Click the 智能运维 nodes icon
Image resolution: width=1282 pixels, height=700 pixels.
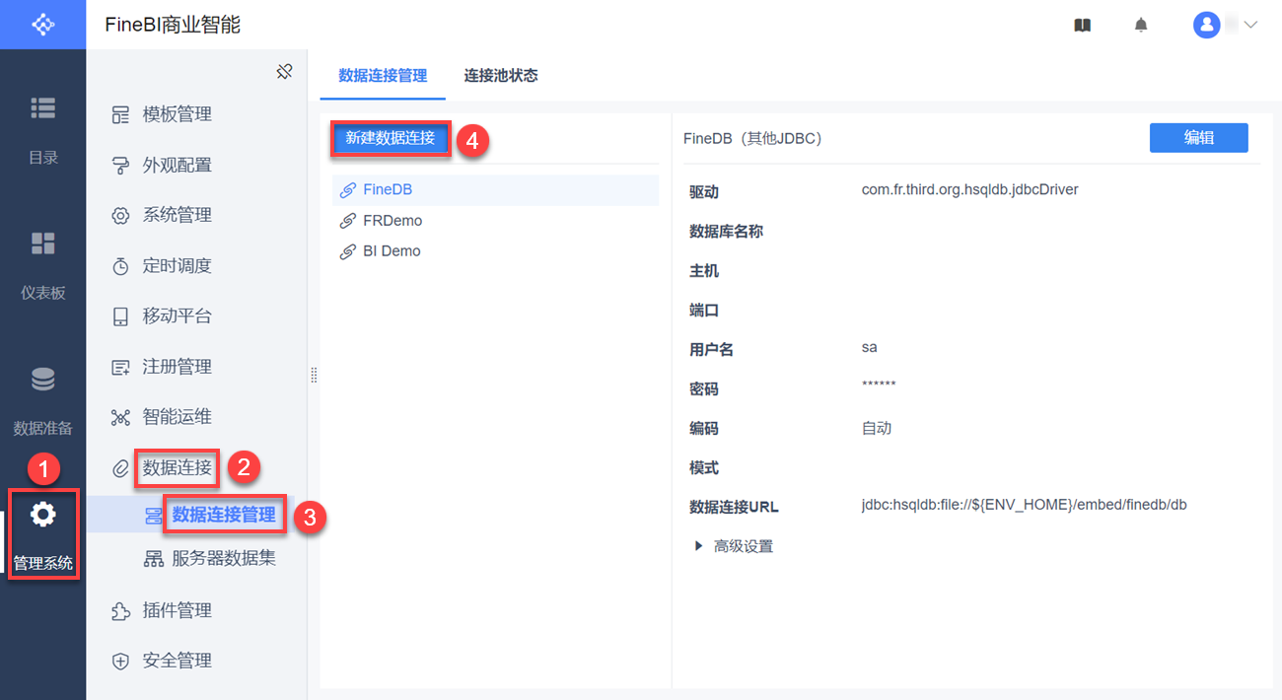pos(120,417)
